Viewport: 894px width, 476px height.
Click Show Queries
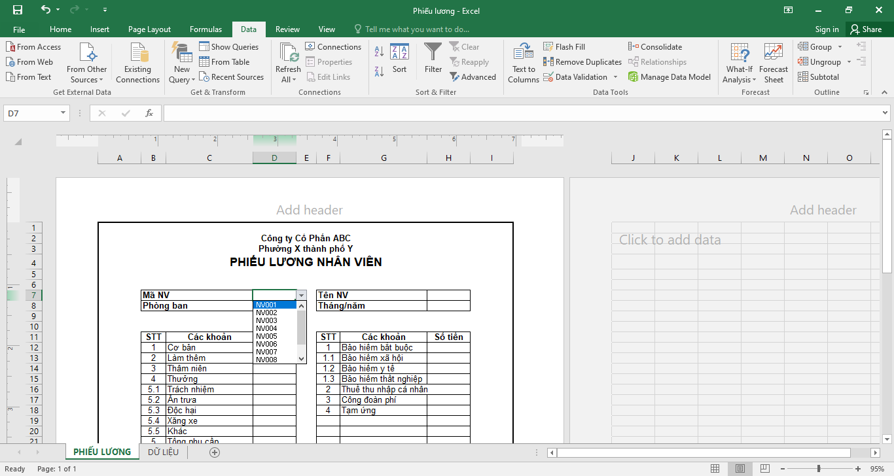(x=228, y=47)
